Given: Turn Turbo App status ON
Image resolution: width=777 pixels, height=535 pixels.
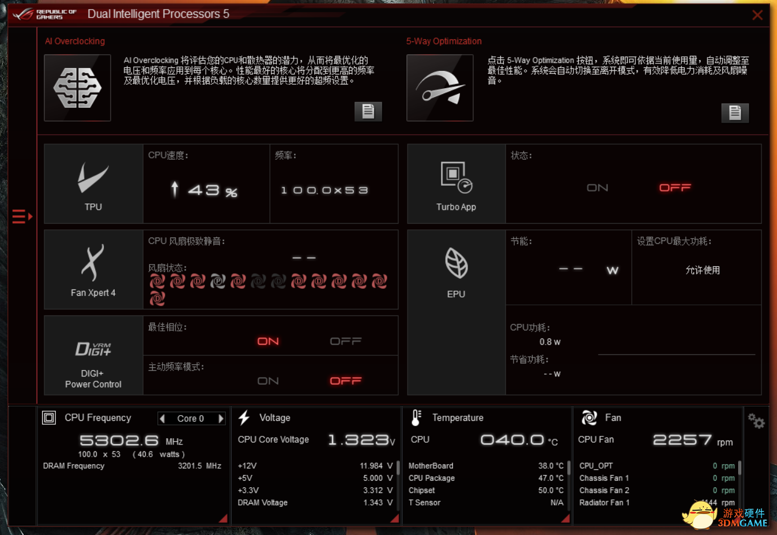Looking at the screenshot, I should click(x=597, y=188).
